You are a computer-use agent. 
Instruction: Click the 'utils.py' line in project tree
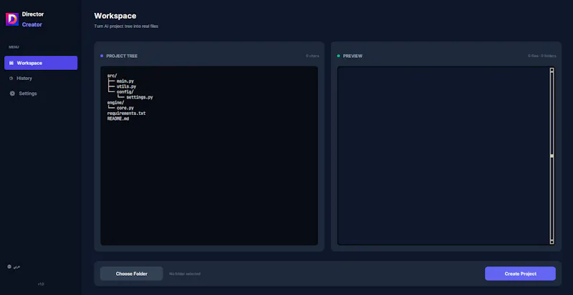coord(127,86)
